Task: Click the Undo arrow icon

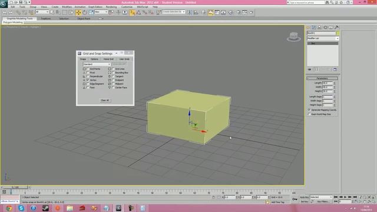Action: (x=5, y=12)
